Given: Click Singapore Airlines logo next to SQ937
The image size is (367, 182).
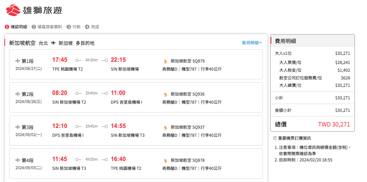Looking at the screenshot, I should (165, 128).
